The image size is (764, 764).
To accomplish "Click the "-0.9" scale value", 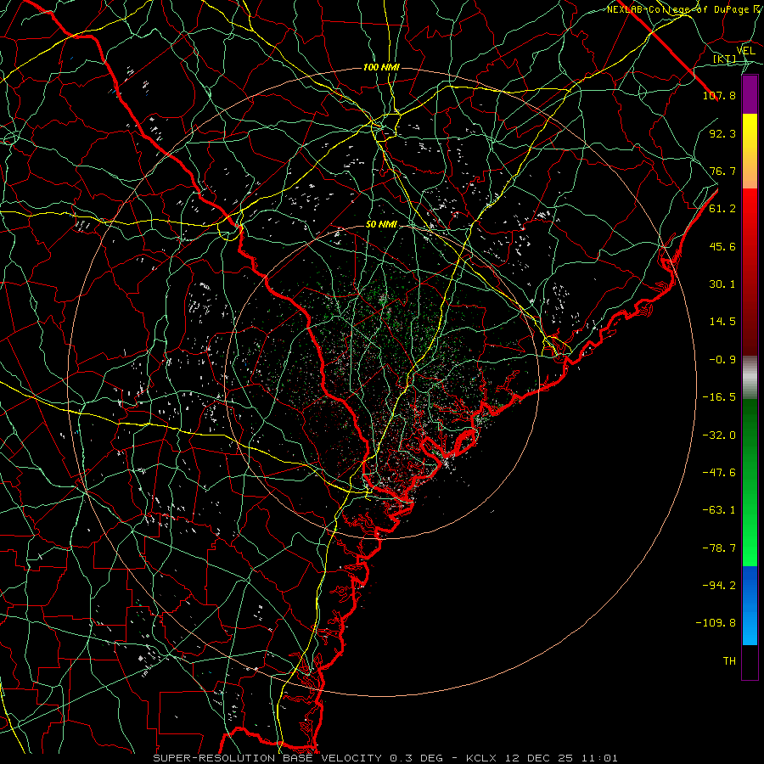I will tap(722, 360).
